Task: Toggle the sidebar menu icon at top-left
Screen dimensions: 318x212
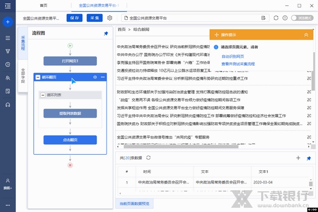Action: click(8, 6)
